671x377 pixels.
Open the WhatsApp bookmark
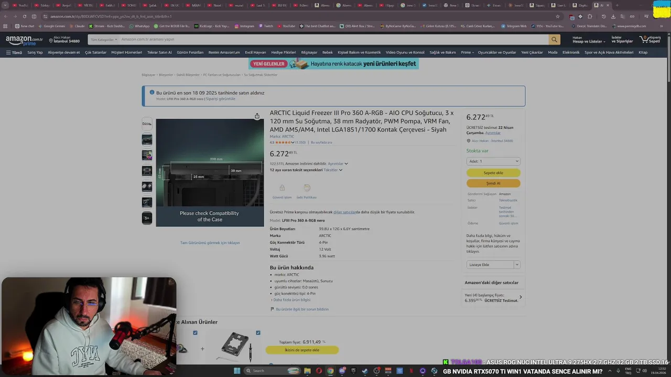tap(139, 26)
